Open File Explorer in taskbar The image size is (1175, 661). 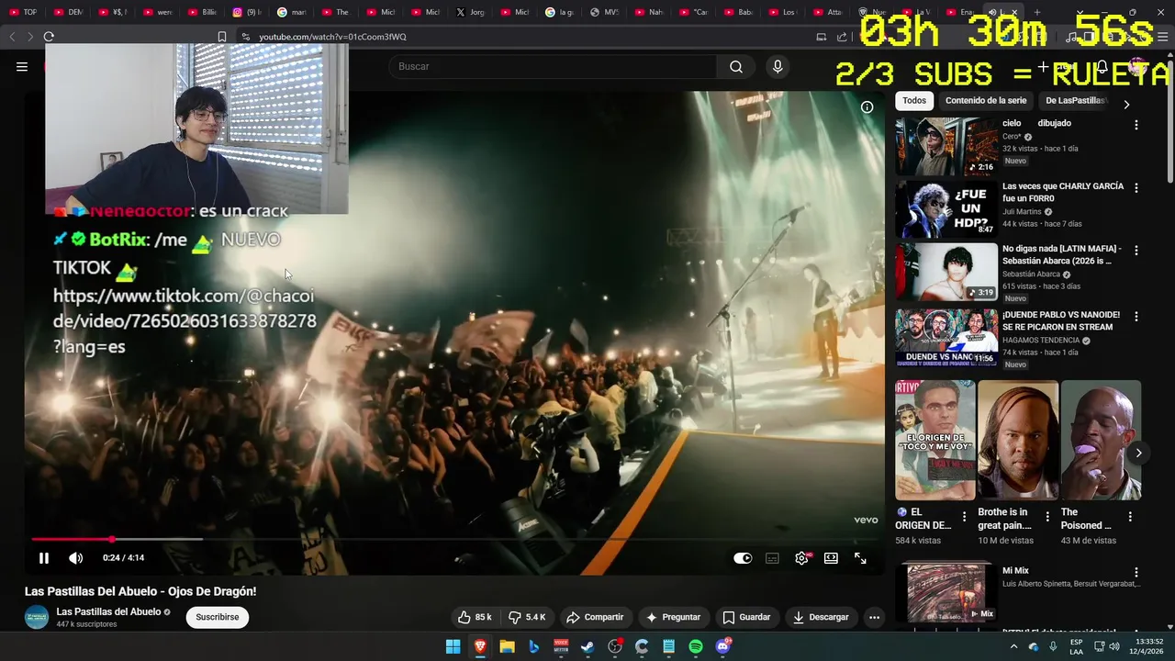(507, 647)
